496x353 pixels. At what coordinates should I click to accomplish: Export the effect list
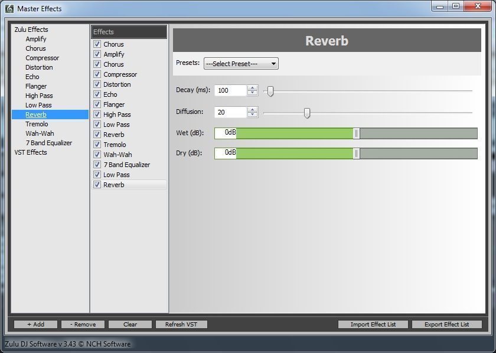446,324
